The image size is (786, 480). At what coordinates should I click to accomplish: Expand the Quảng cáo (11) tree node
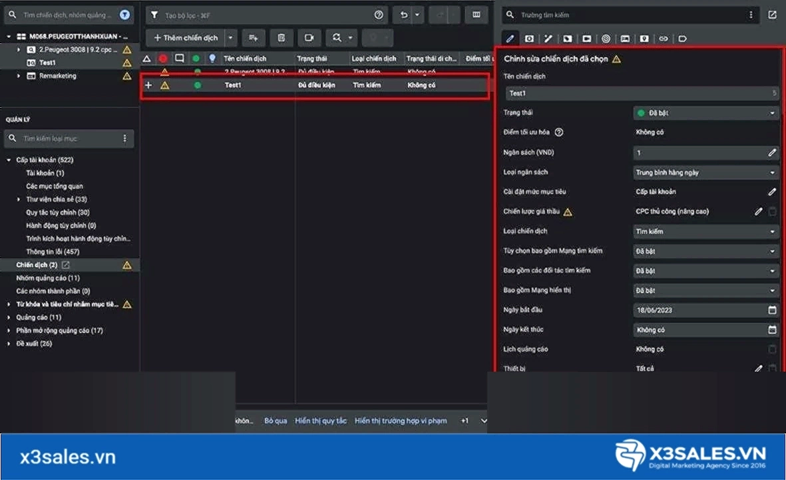pos(9,317)
